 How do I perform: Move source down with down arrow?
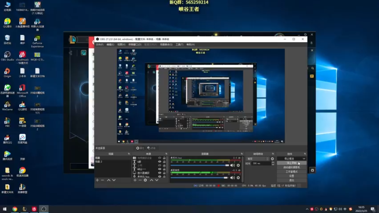pos(157,180)
